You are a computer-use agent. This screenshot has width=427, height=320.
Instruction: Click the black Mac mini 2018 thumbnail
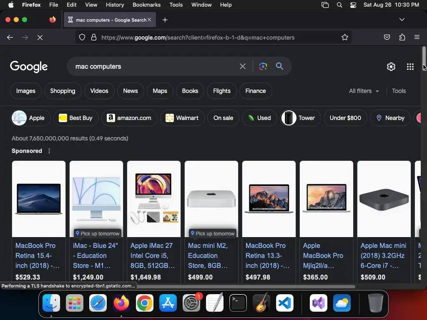coord(384,199)
